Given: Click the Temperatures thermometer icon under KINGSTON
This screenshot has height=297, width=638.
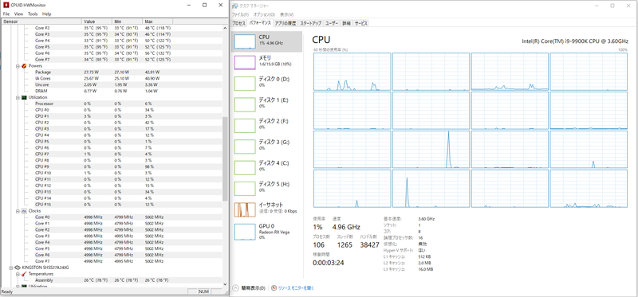Looking at the screenshot, I should click(24, 274).
